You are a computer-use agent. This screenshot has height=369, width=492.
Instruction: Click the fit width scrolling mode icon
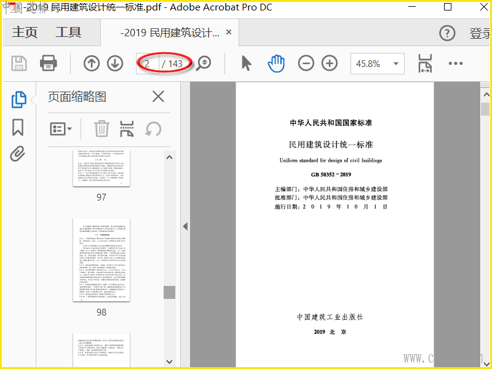[425, 63]
